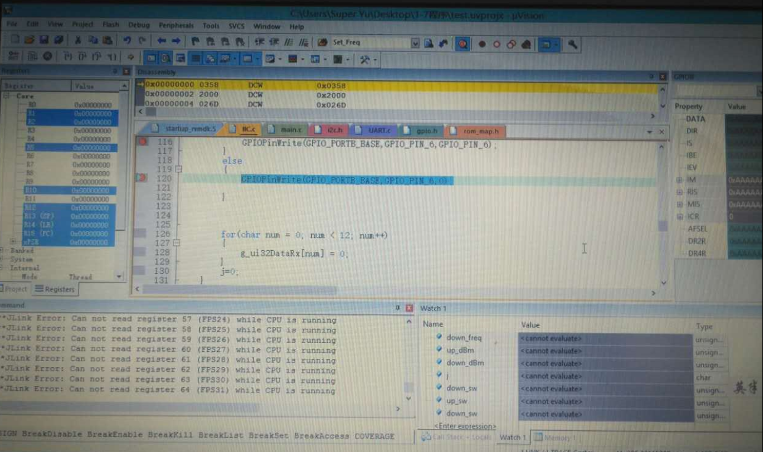This screenshot has height=452, width=763.
Task: Click the Show Next Statement arrow icon
Action: click(131, 57)
